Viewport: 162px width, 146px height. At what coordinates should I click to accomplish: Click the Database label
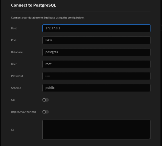[17, 52]
